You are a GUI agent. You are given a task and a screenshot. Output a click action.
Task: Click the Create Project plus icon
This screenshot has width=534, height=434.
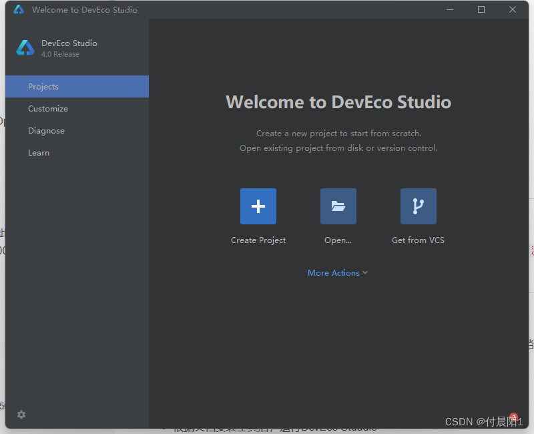point(258,206)
